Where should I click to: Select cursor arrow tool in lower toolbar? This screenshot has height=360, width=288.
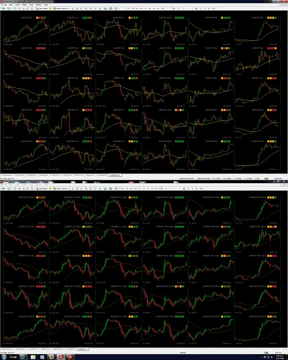162,188
